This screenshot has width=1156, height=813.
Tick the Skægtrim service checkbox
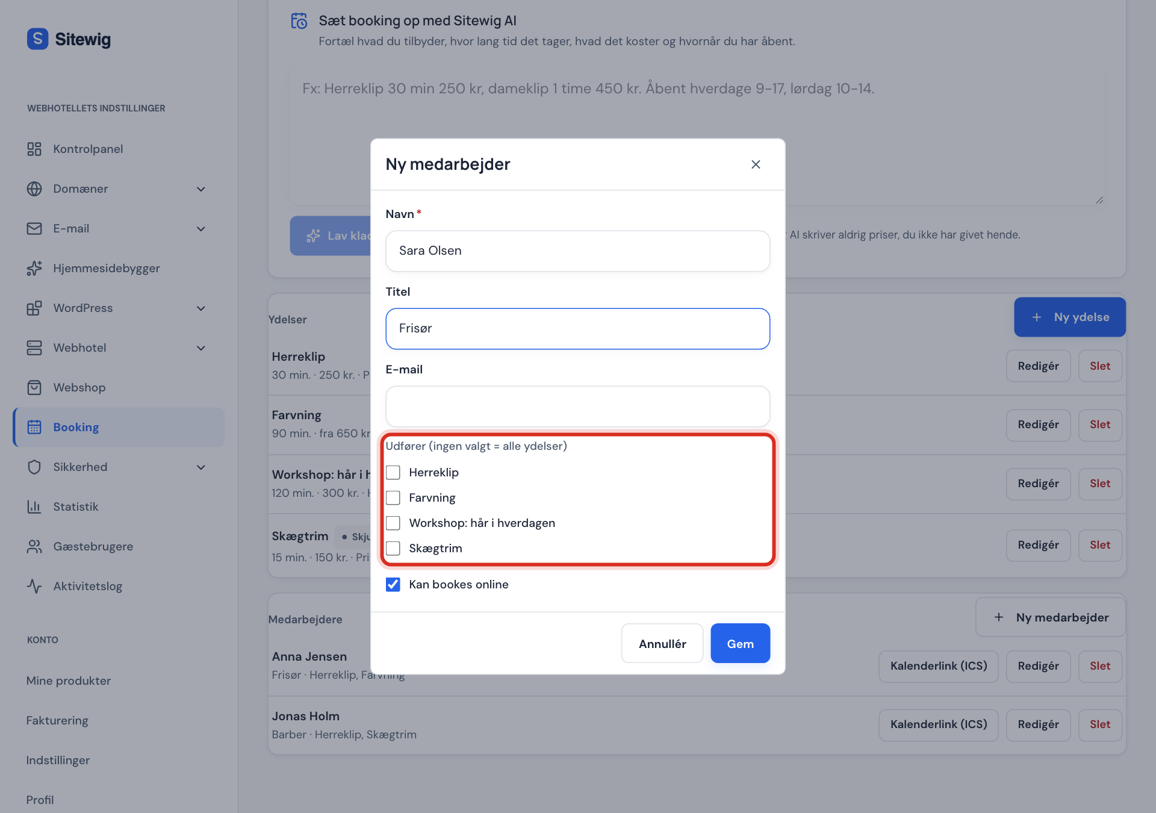click(x=393, y=548)
